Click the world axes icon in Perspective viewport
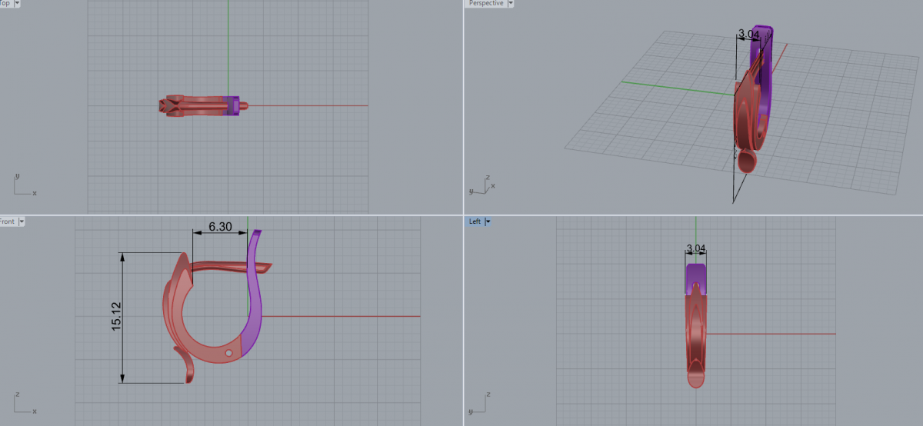The width and height of the screenshot is (923, 426). click(x=481, y=184)
